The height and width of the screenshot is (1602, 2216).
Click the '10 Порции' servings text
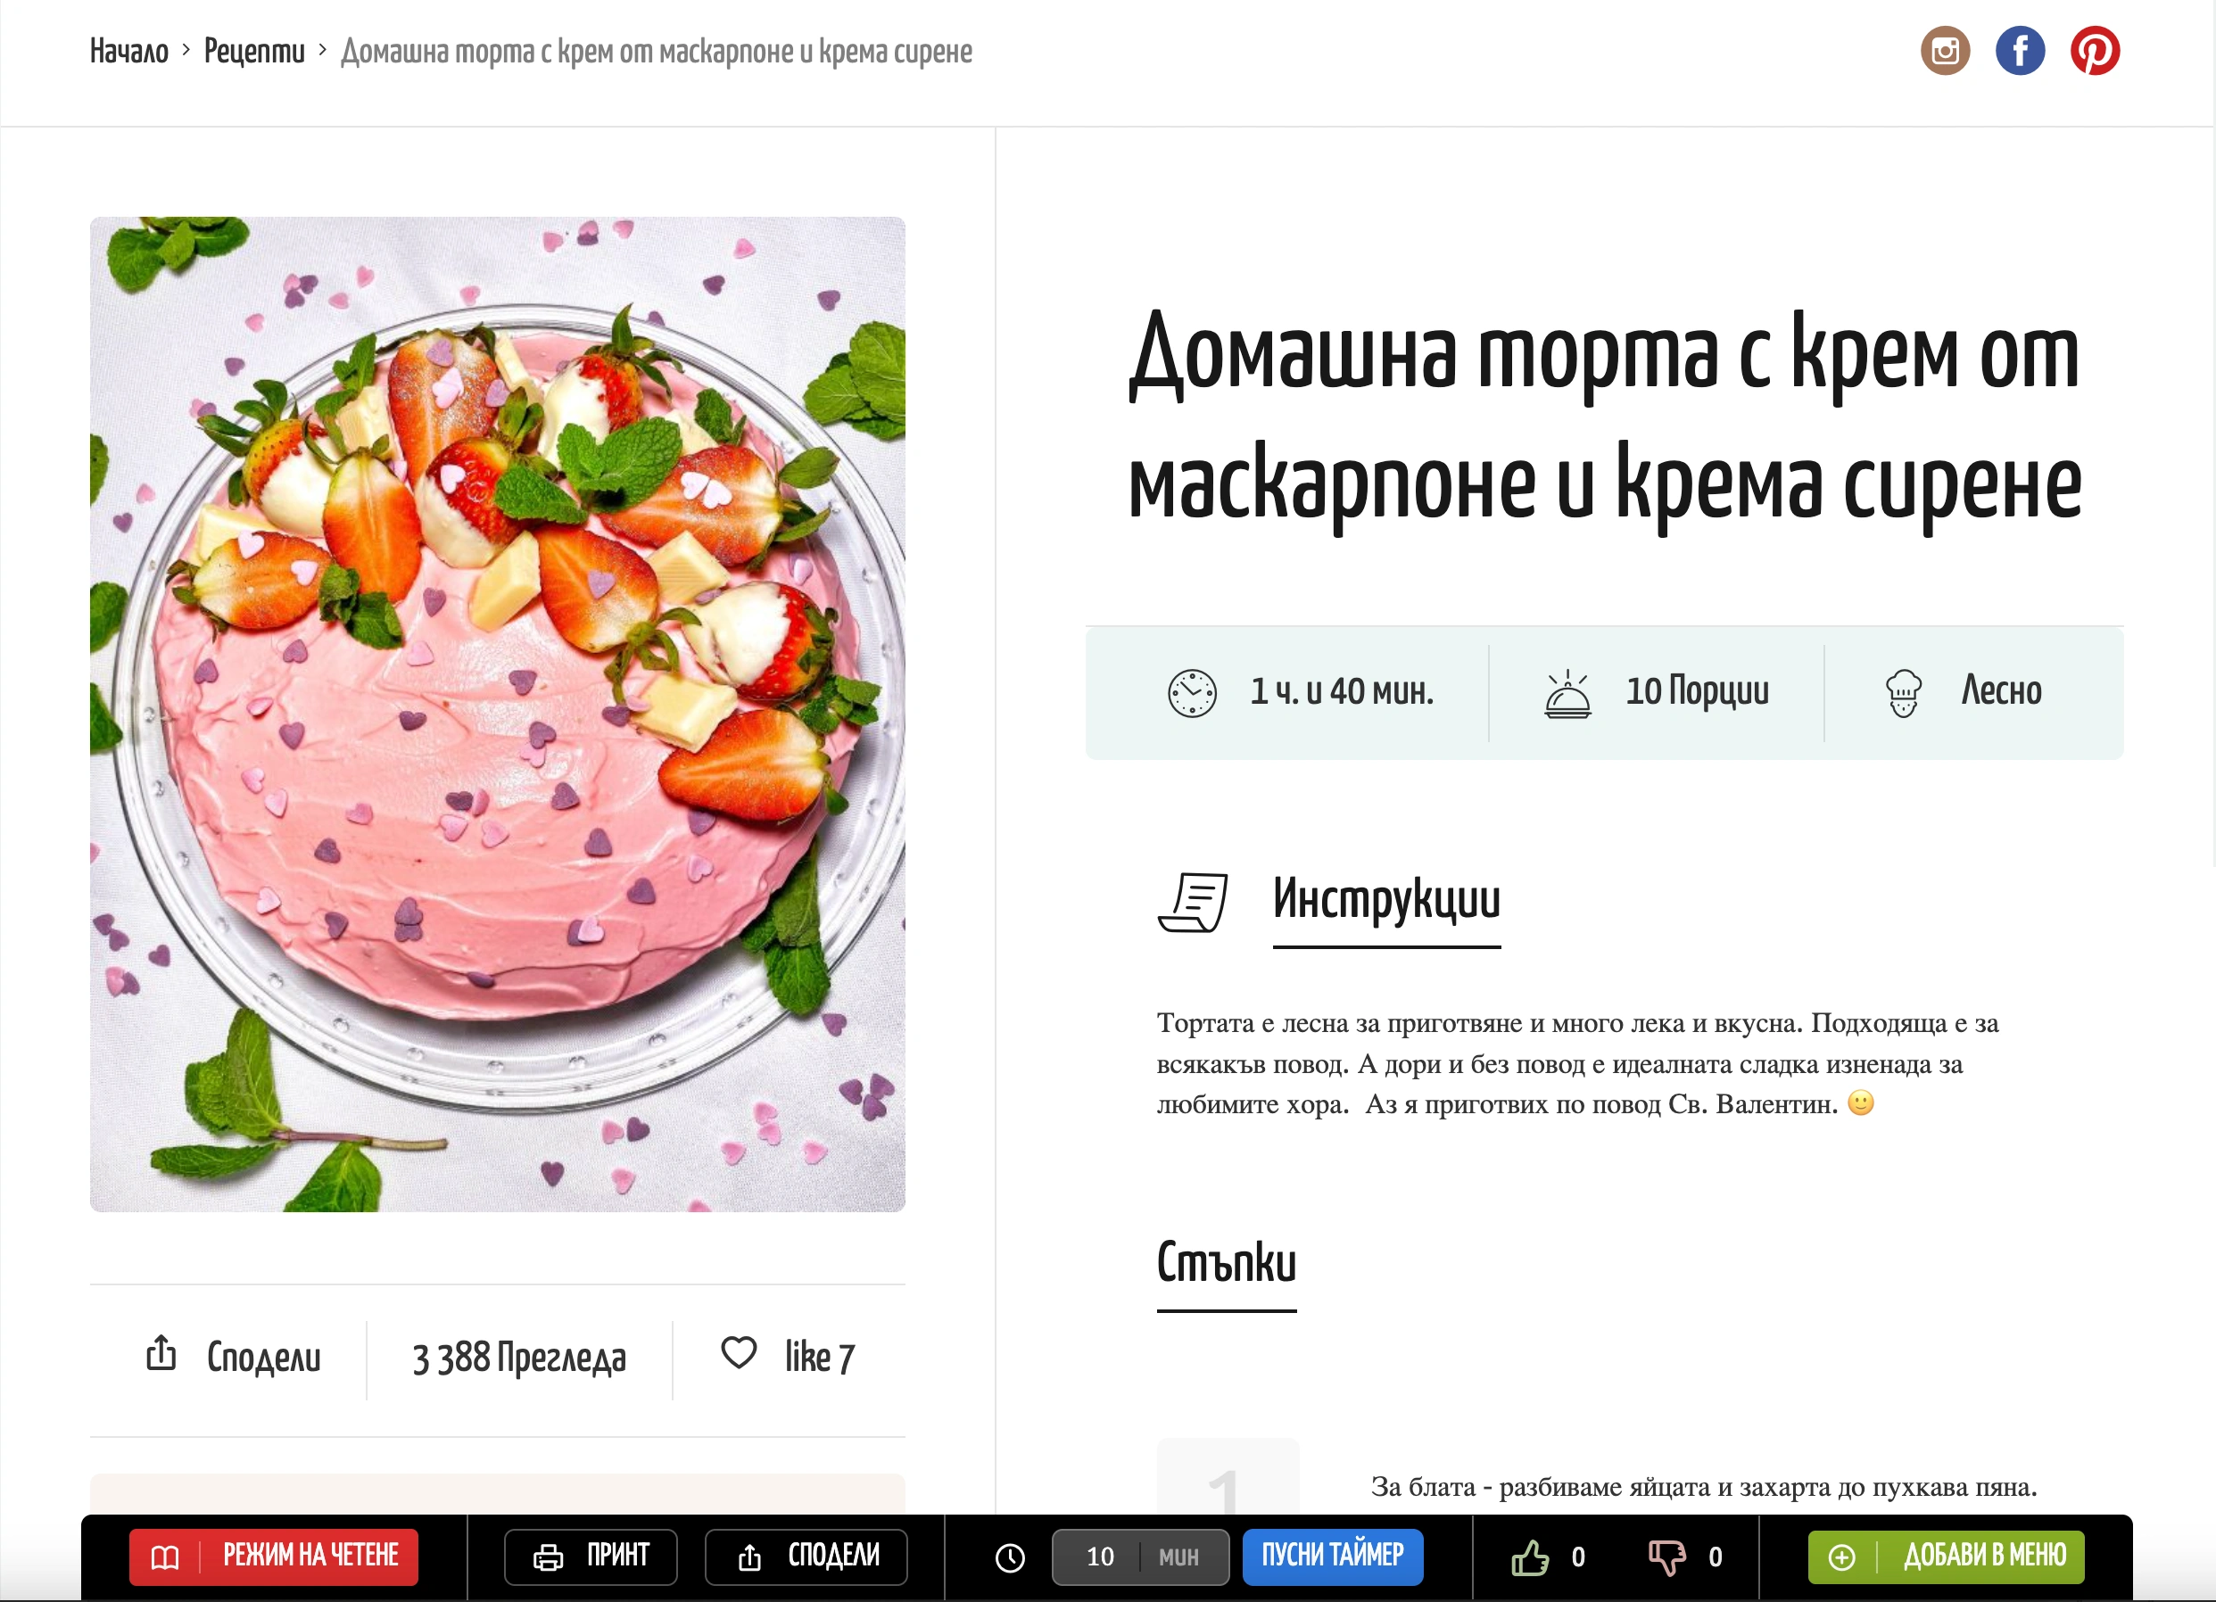[x=1697, y=691]
